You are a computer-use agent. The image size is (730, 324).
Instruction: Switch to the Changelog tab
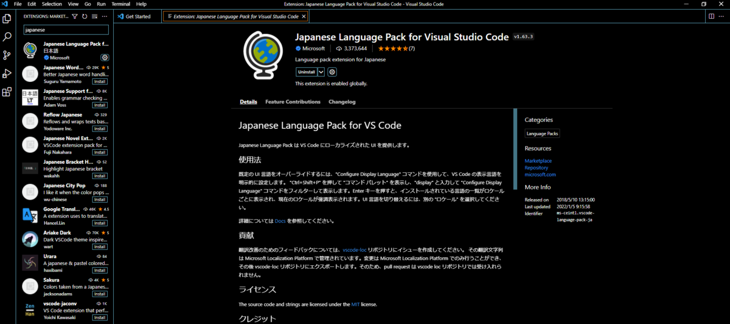342,102
